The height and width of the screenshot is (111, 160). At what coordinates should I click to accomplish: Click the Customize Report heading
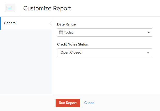[x=47, y=8]
